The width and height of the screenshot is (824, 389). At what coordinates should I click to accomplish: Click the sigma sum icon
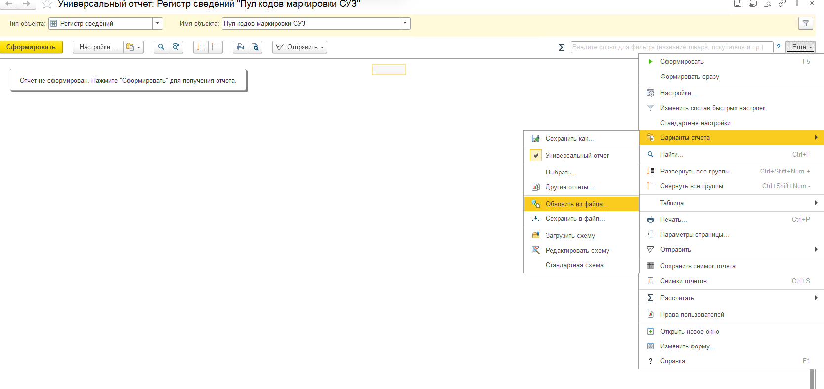pos(562,47)
